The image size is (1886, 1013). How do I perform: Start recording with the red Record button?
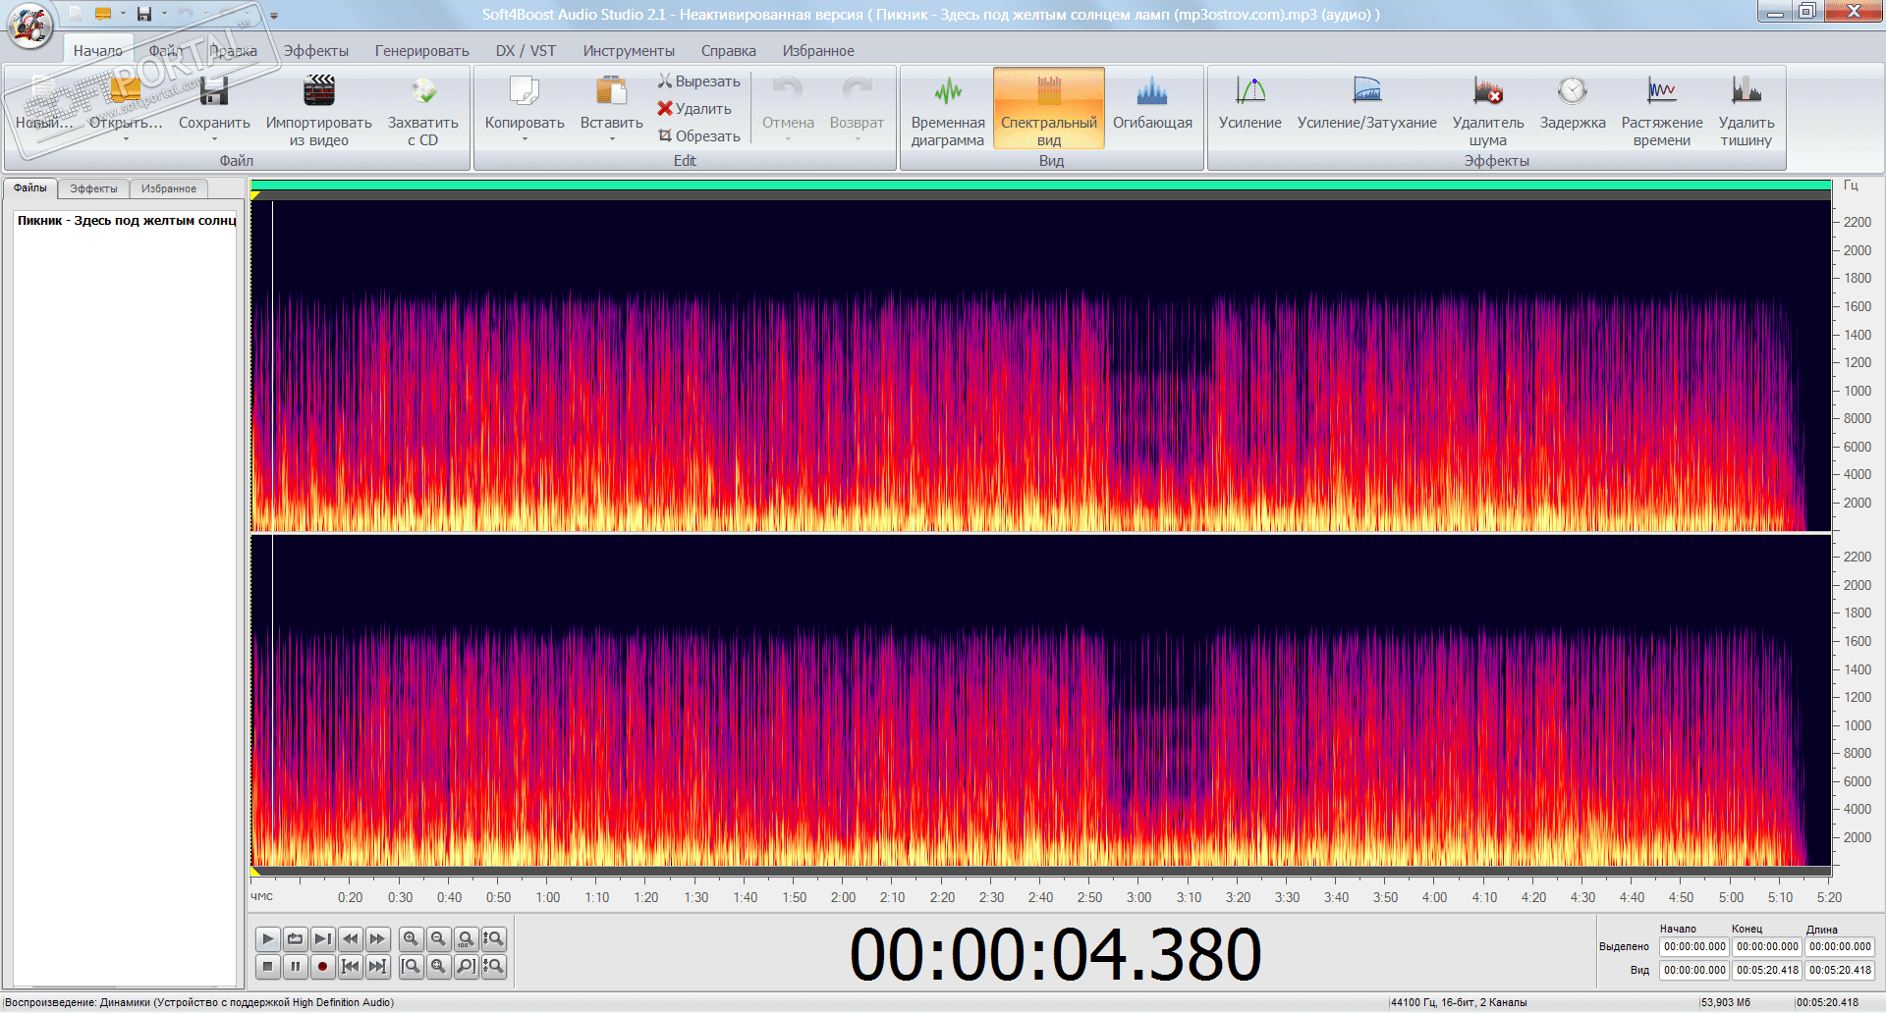click(322, 967)
